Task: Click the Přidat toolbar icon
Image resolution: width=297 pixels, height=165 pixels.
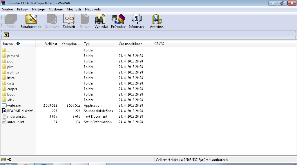Action: (11, 19)
